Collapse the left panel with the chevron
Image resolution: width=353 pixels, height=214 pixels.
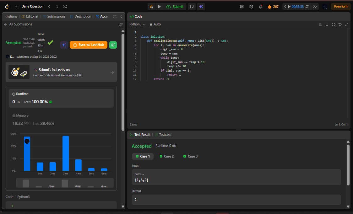pyautogui.click(x=121, y=16)
